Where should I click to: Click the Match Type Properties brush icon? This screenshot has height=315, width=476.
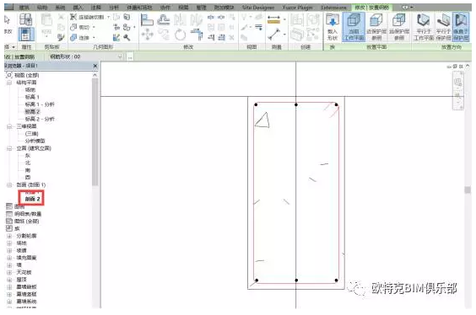[x=61, y=37]
